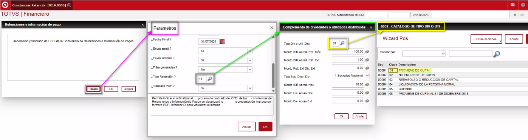The width and height of the screenshot is (528, 140).
Task: Open the mail envelope icon in the top bar
Action: coord(513,5)
